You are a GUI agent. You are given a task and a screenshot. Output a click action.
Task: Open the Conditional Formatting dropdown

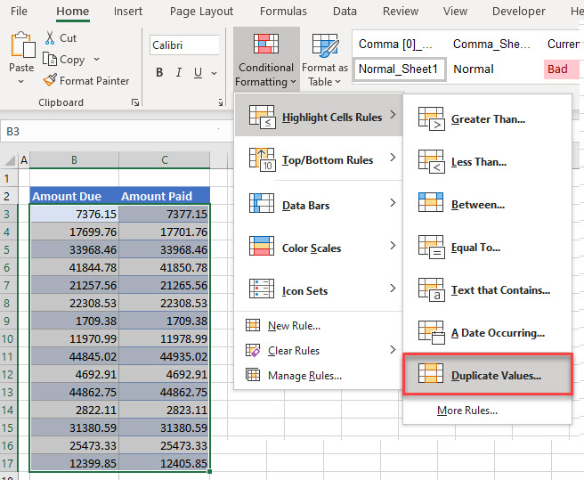tap(266, 59)
